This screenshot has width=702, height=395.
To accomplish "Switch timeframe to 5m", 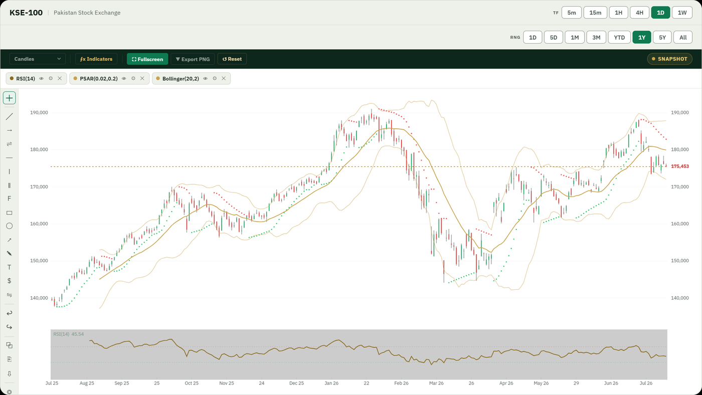I will pyautogui.click(x=572, y=13).
